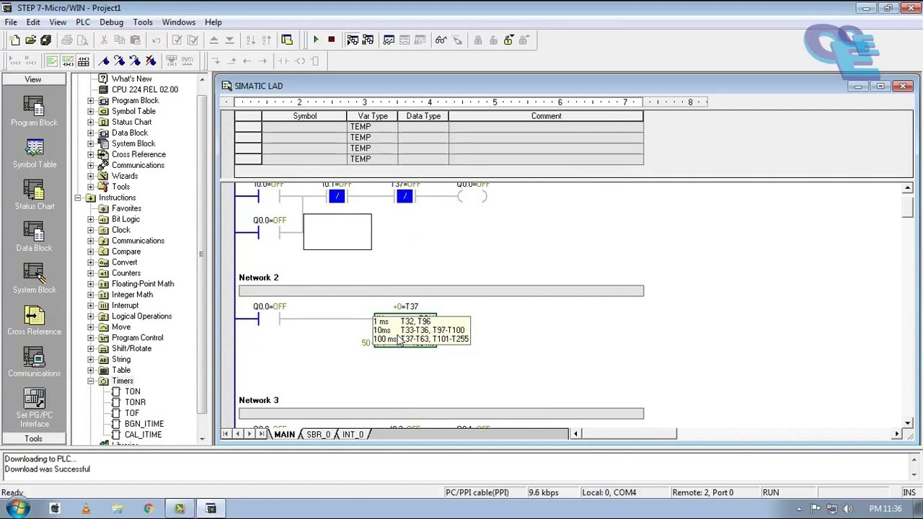
Task: Save the project with disk icon
Action: point(46,40)
